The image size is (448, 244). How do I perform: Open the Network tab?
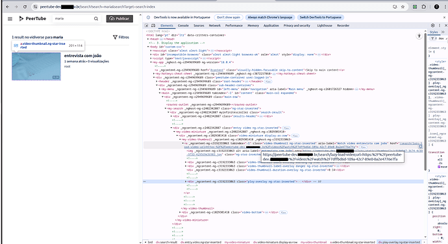[x=214, y=25]
